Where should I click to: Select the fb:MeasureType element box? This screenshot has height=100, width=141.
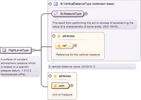pos(68,14)
